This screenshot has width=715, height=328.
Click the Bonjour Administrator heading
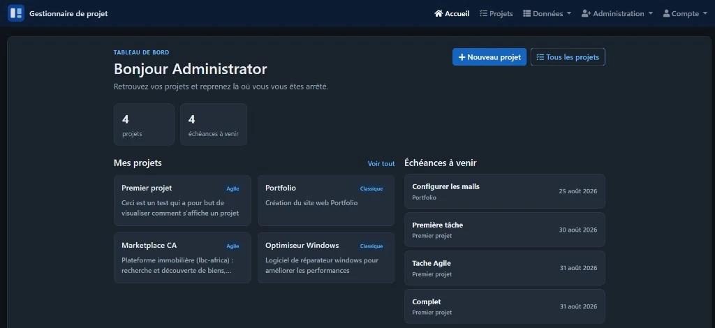tap(190, 69)
